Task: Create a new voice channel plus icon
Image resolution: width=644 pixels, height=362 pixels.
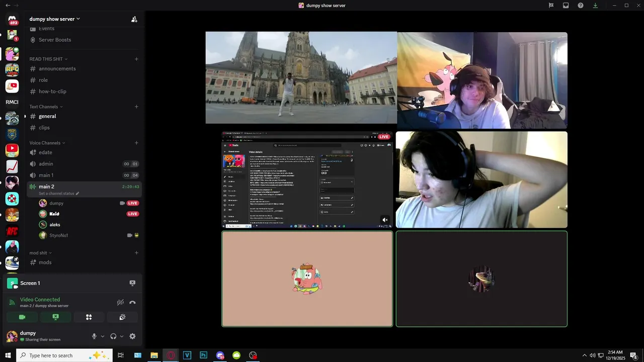Action: 136,143
